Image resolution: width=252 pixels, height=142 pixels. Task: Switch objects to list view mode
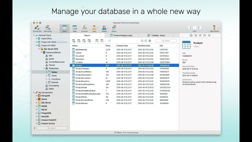pyautogui.click(x=146, y=41)
